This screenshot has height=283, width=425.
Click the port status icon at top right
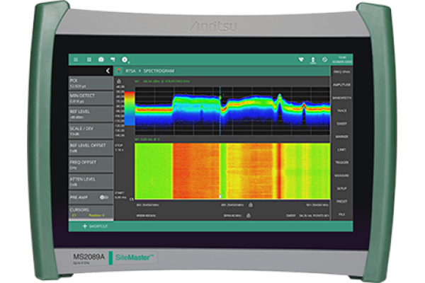tap(313, 60)
